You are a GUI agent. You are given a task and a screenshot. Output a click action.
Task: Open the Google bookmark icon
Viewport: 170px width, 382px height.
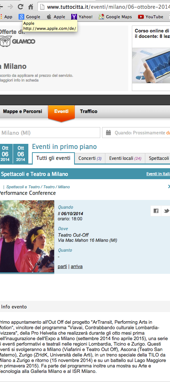point(21,17)
